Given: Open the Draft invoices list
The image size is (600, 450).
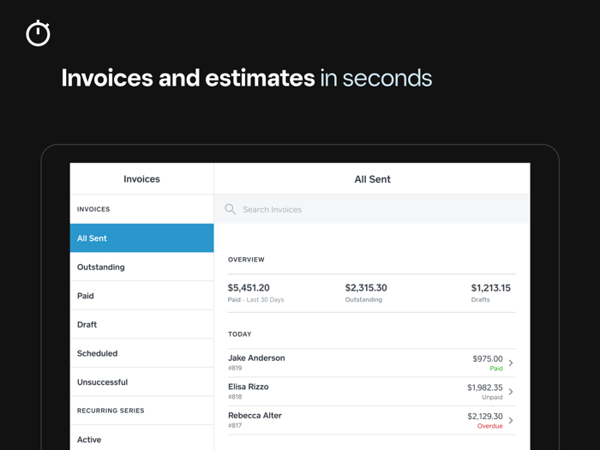Looking at the screenshot, I should point(142,325).
